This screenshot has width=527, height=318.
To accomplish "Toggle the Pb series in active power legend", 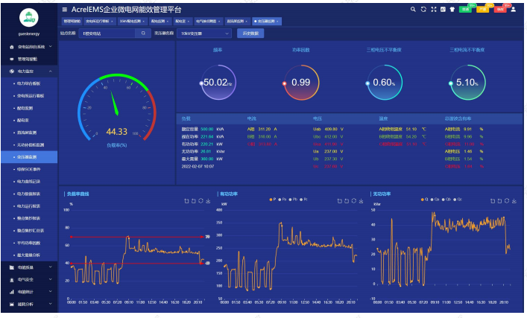I will (293, 200).
